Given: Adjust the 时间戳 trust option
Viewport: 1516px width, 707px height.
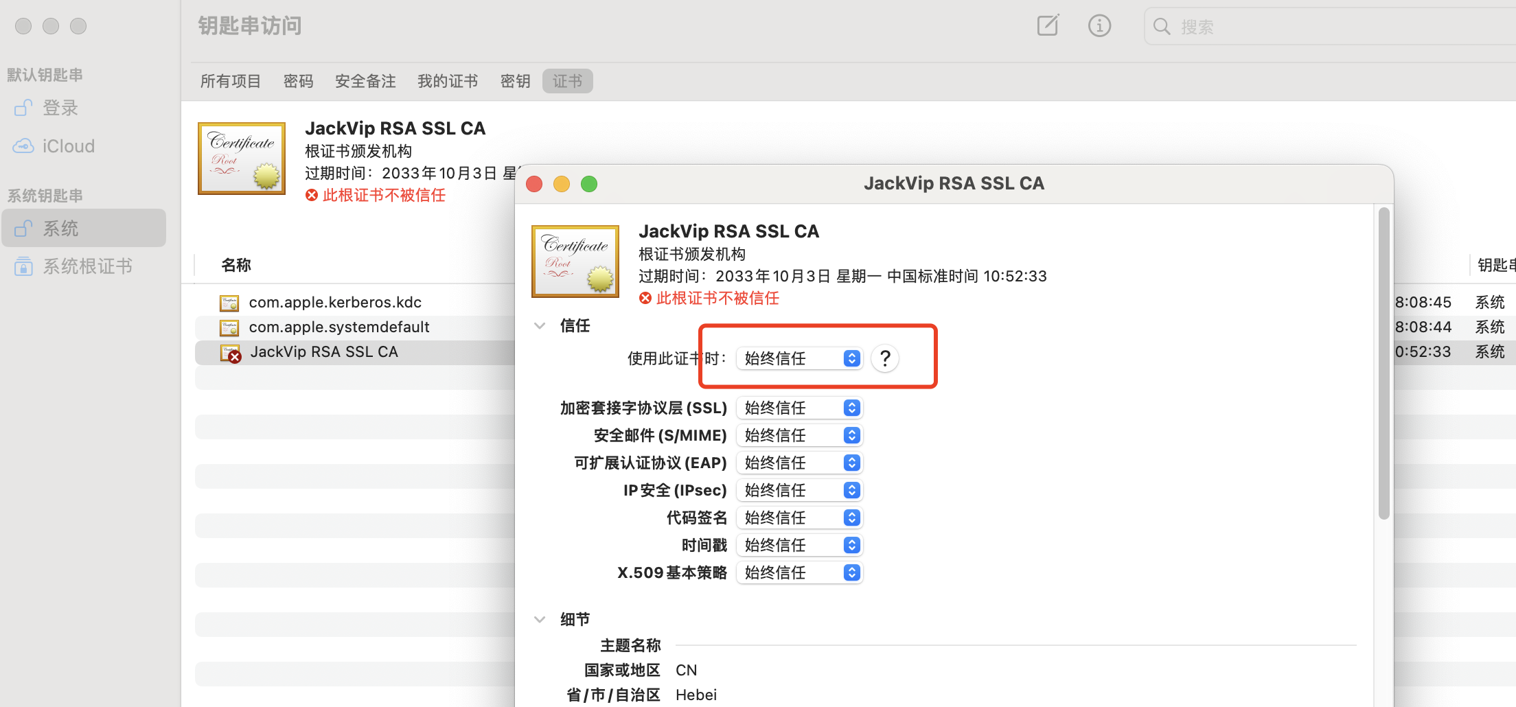Looking at the screenshot, I should point(799,544).
